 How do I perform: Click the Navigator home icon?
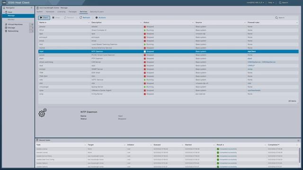(4, 8)
